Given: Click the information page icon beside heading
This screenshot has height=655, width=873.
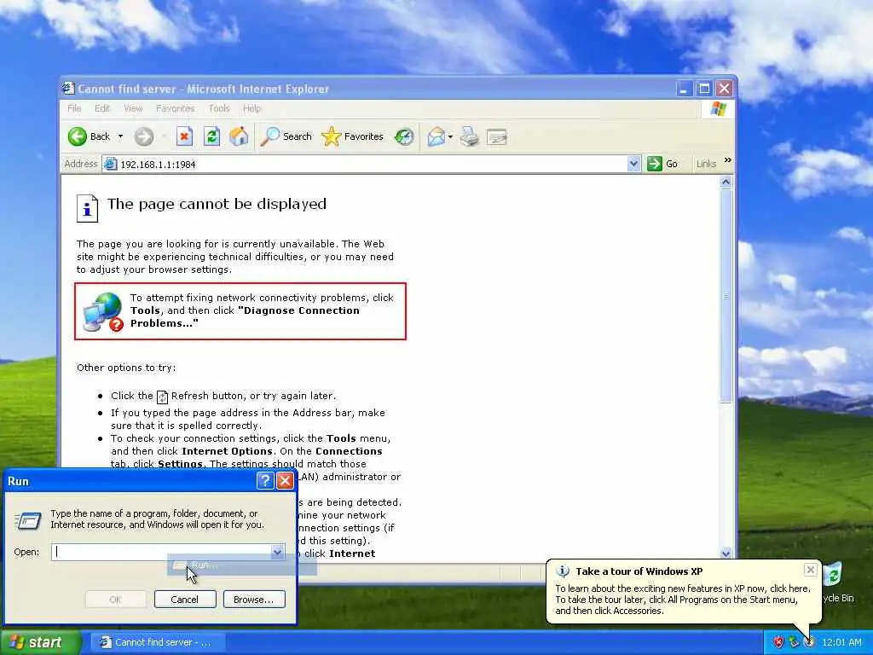Looking at the screenshot, I should click(87, 208).
